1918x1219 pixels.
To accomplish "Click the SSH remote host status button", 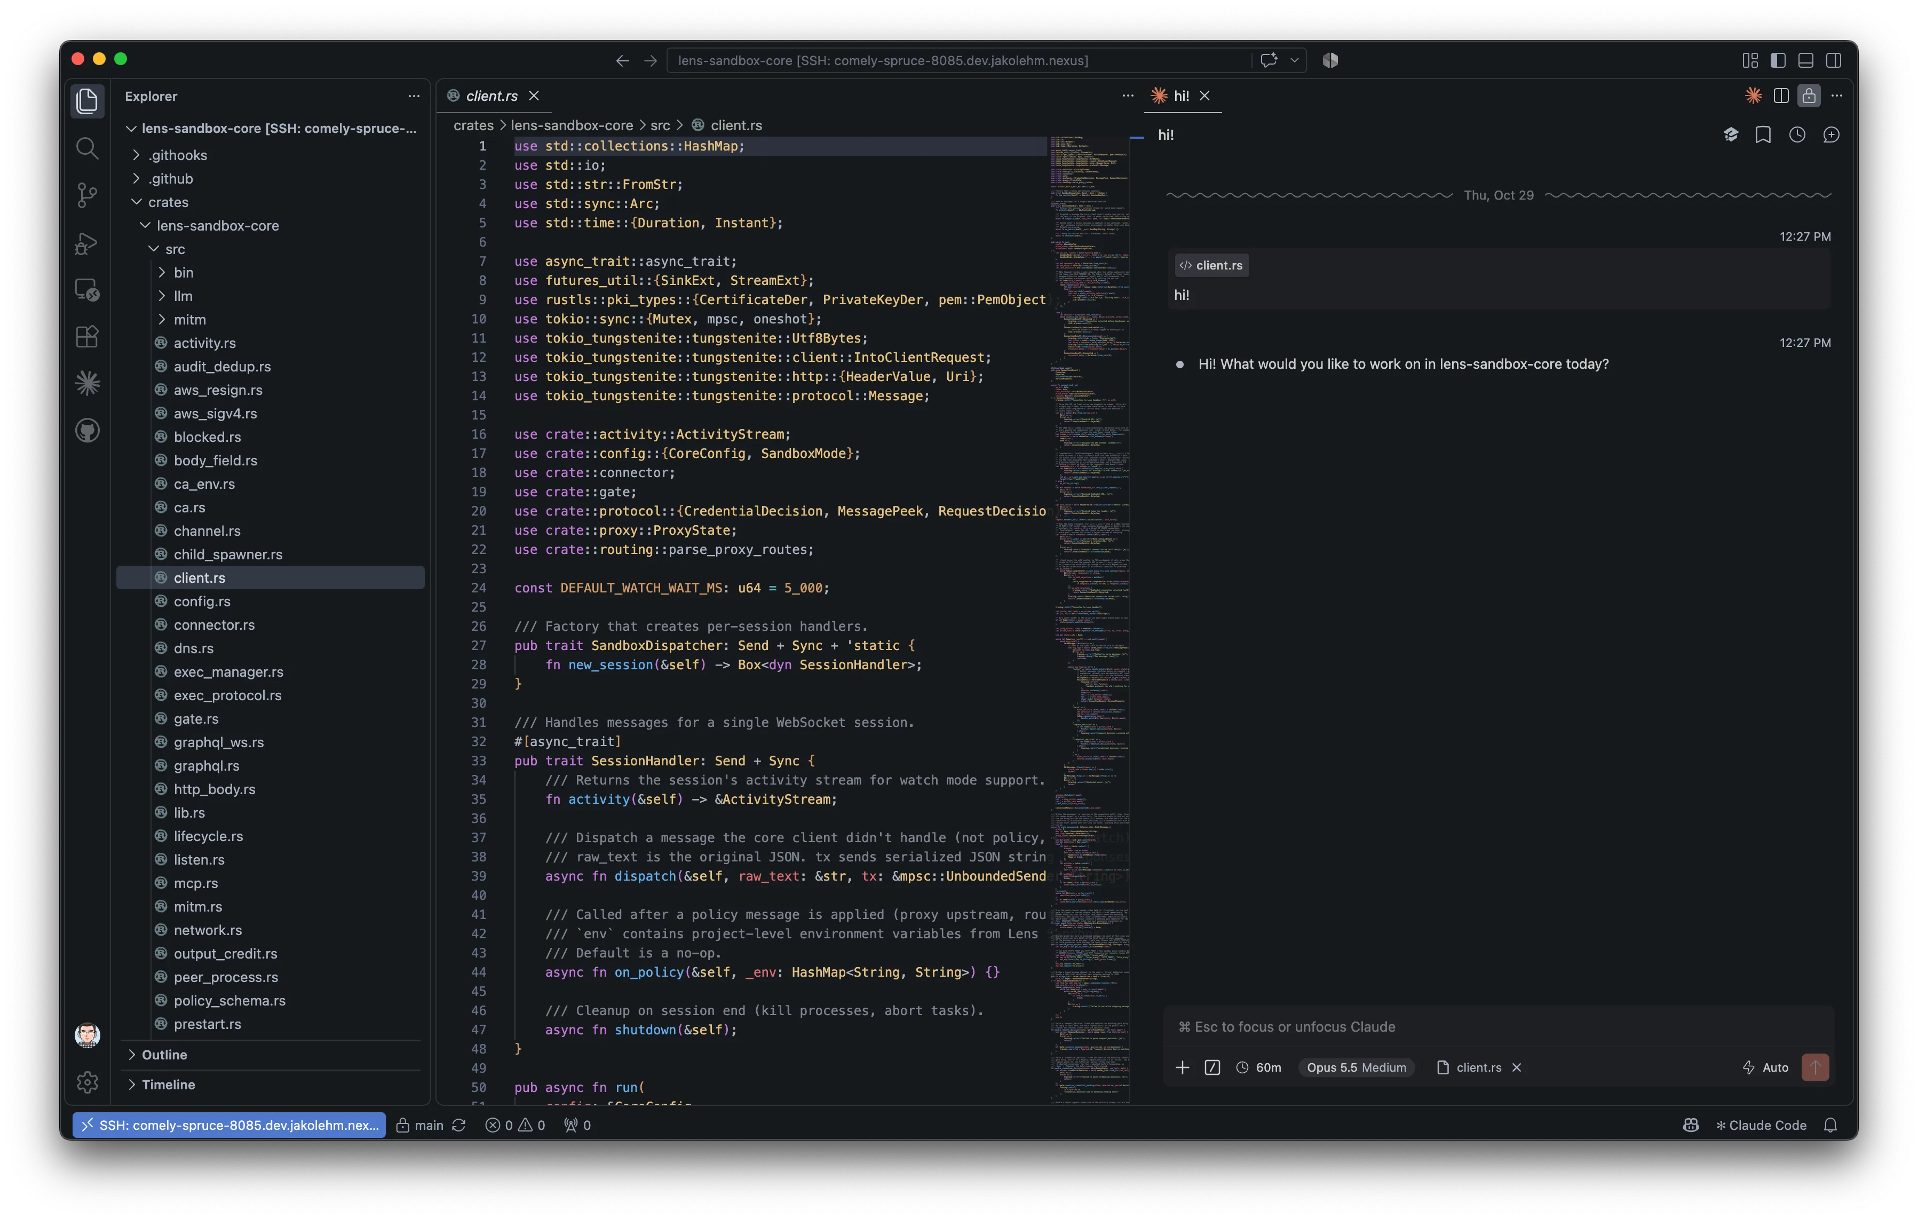I will [x=229, y=1125].
